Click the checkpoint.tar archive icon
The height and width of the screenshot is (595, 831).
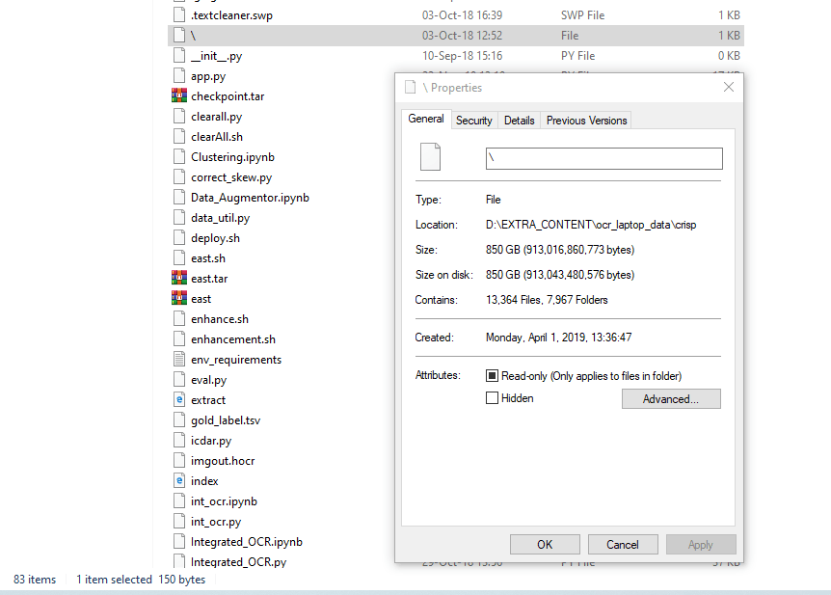click(x=178, y=96)
